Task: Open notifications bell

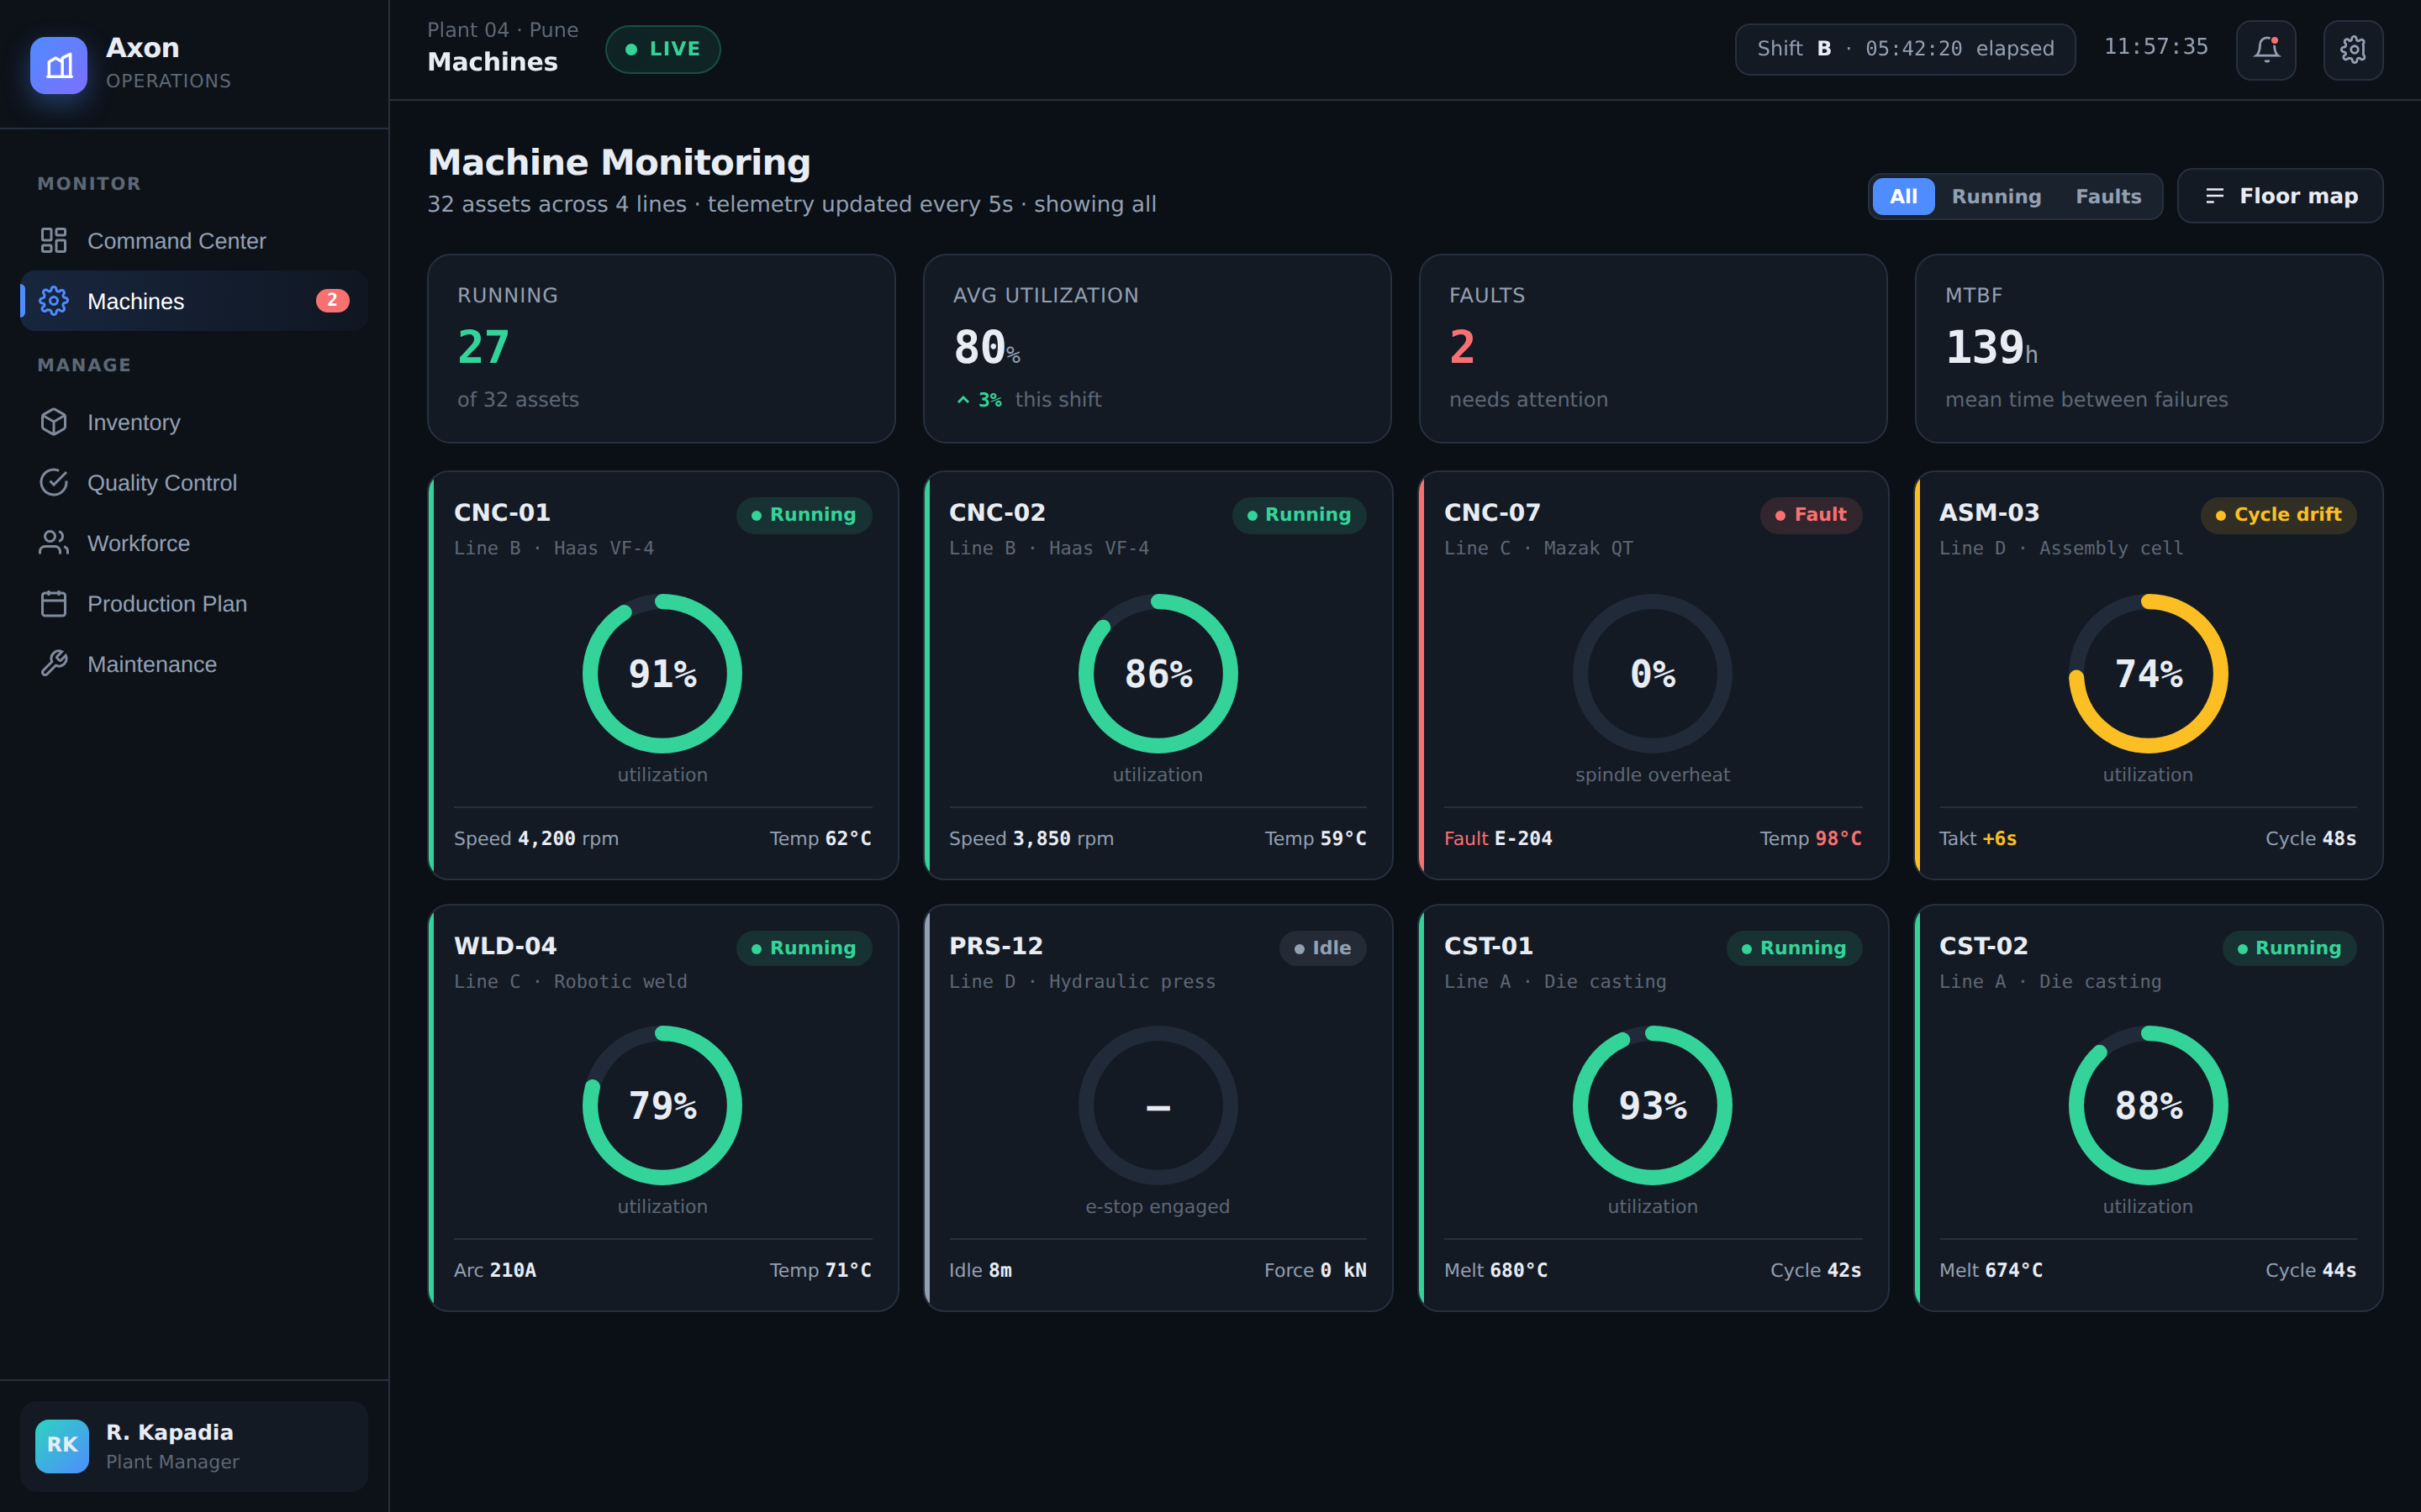Action: click(2266, 49)
